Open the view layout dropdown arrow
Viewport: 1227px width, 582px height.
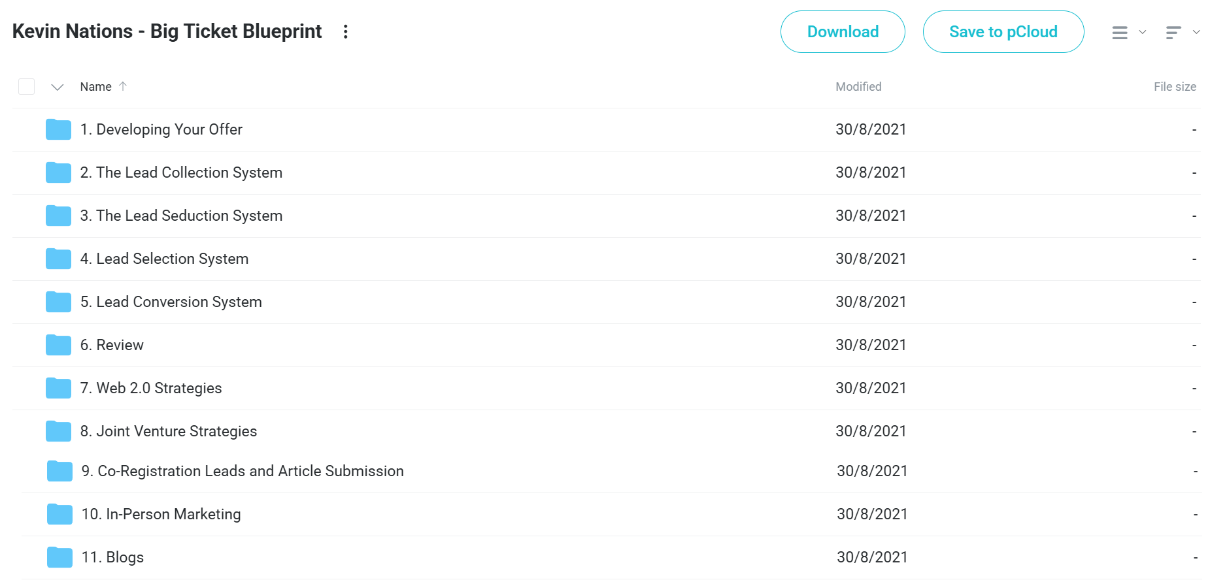tap(1143, 32)
